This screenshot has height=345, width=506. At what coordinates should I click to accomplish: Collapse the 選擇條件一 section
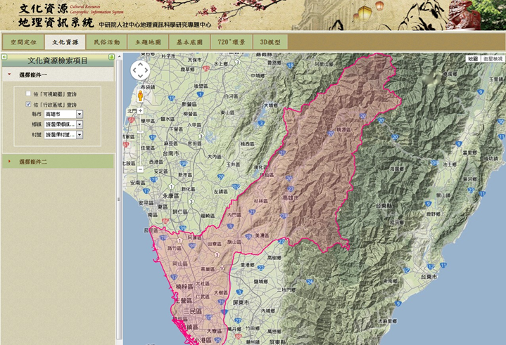point(33,74)
